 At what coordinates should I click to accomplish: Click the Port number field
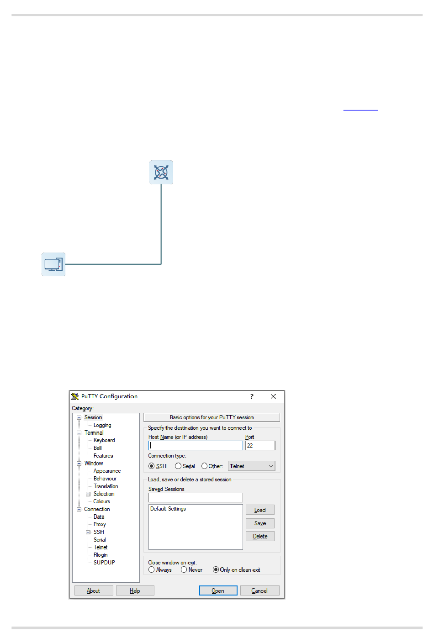pyautogui.click(x=260, y=446)
